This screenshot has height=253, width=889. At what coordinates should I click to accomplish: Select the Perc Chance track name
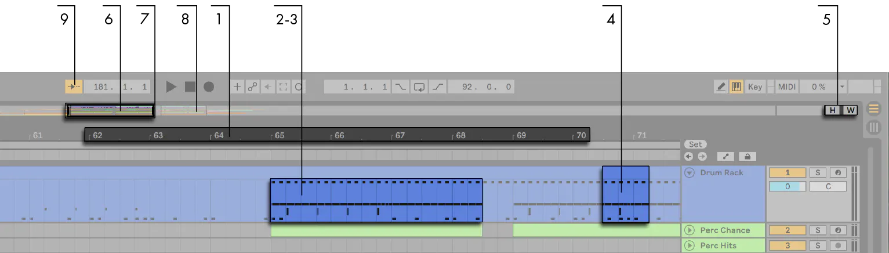[x=725, y=230]
